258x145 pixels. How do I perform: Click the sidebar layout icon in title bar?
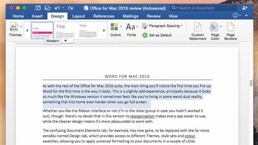pos(38,8)
